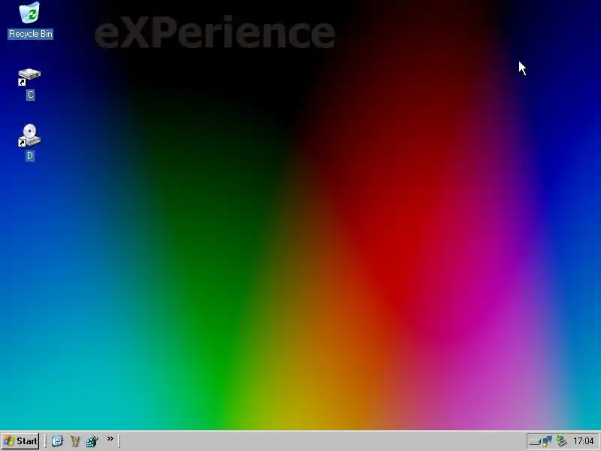Click the Recycle Bin label text
Image resolution: width=601 pixels, height=451 pixels.
tap(30, 34)
